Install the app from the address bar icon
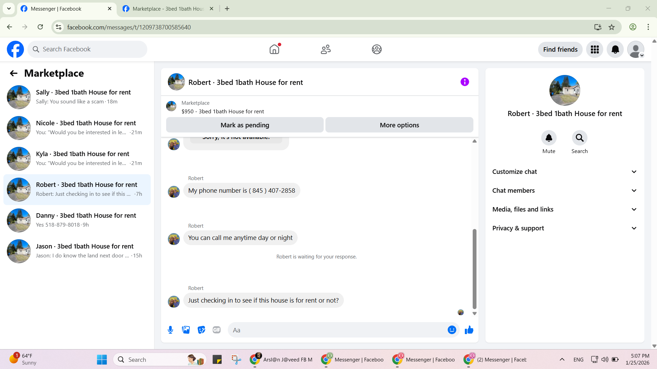Viewport: 657px width, 369px height. tap(598, 27)
